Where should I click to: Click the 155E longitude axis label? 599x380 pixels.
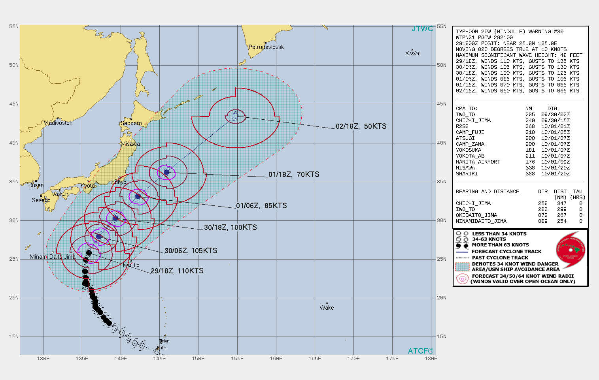click(237, 359)
